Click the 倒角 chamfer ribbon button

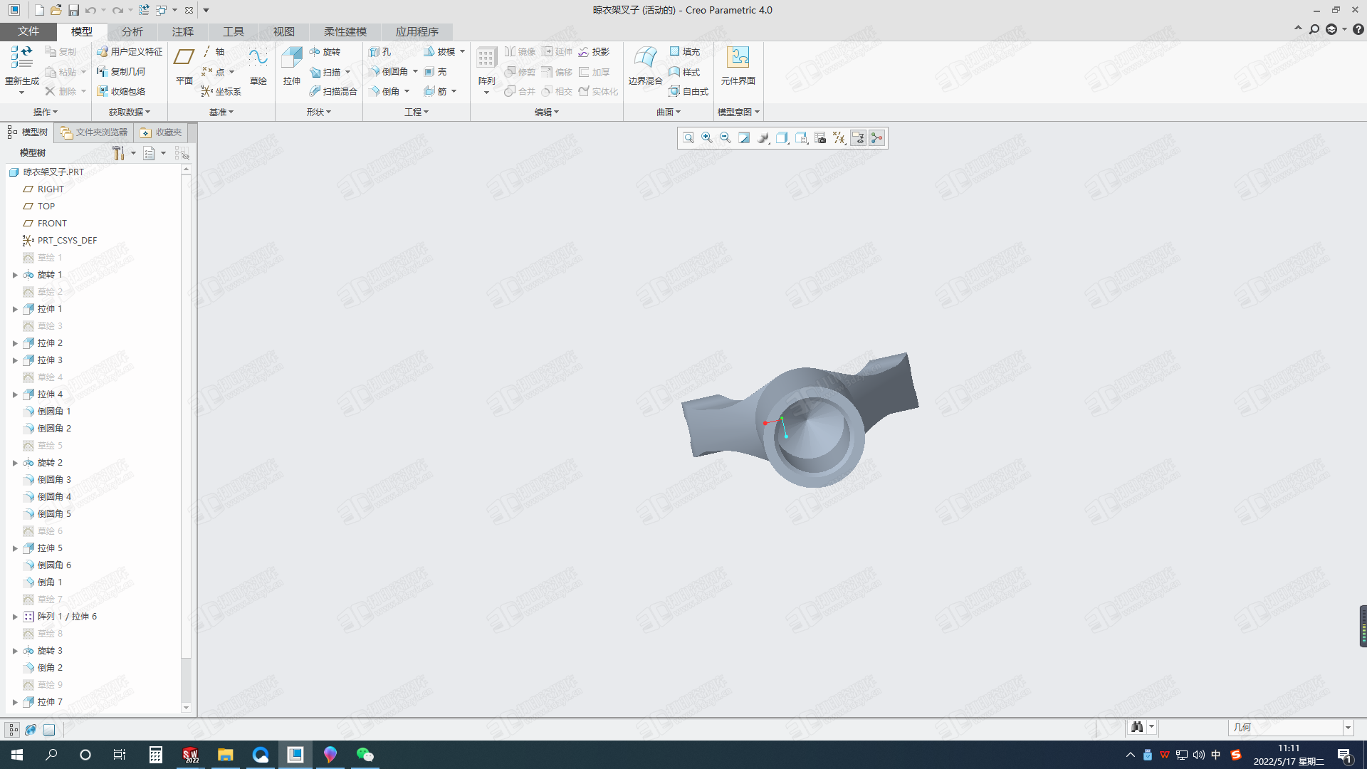(x=386, y=91)
